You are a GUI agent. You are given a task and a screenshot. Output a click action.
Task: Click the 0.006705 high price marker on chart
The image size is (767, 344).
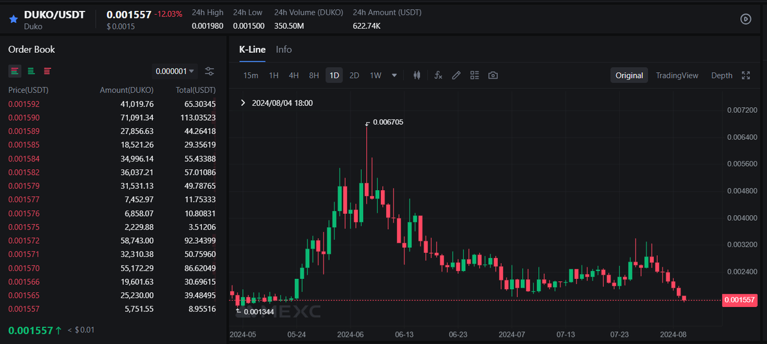click(x=388, y=122)
